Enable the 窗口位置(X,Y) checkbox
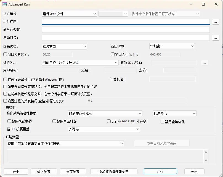The height and width of the screenshot is (177, 223). (5, 54)
